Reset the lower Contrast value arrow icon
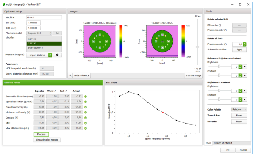The image size is (253, 155). point(245,100)
